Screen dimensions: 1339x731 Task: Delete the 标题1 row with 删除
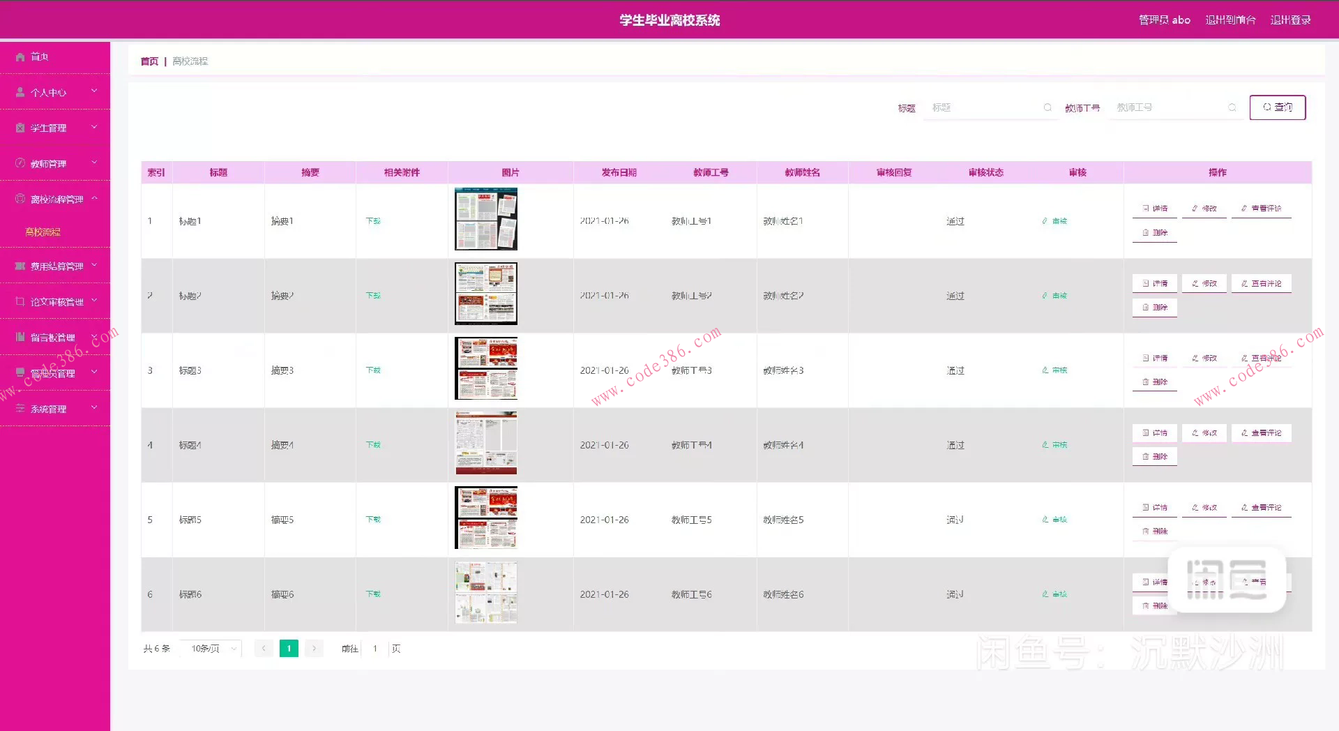point(1155,232)
